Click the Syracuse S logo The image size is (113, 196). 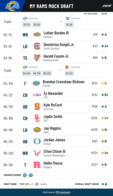37,106
